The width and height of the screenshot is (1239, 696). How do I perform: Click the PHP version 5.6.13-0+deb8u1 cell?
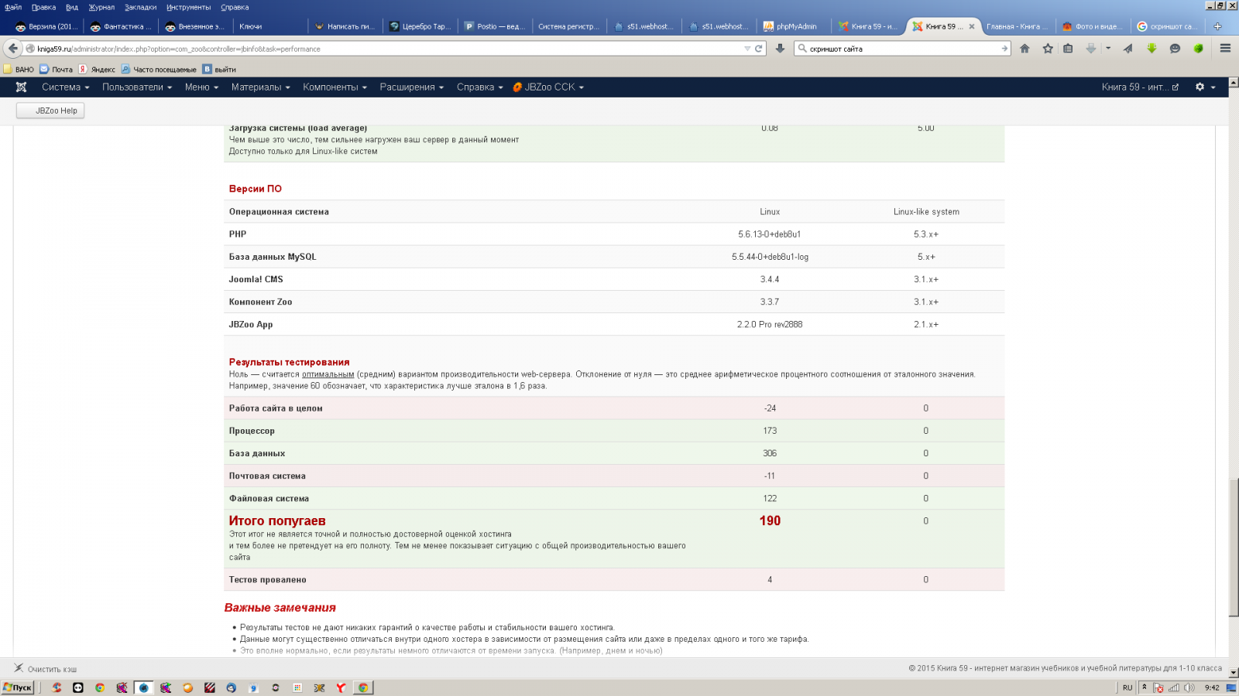770,234
